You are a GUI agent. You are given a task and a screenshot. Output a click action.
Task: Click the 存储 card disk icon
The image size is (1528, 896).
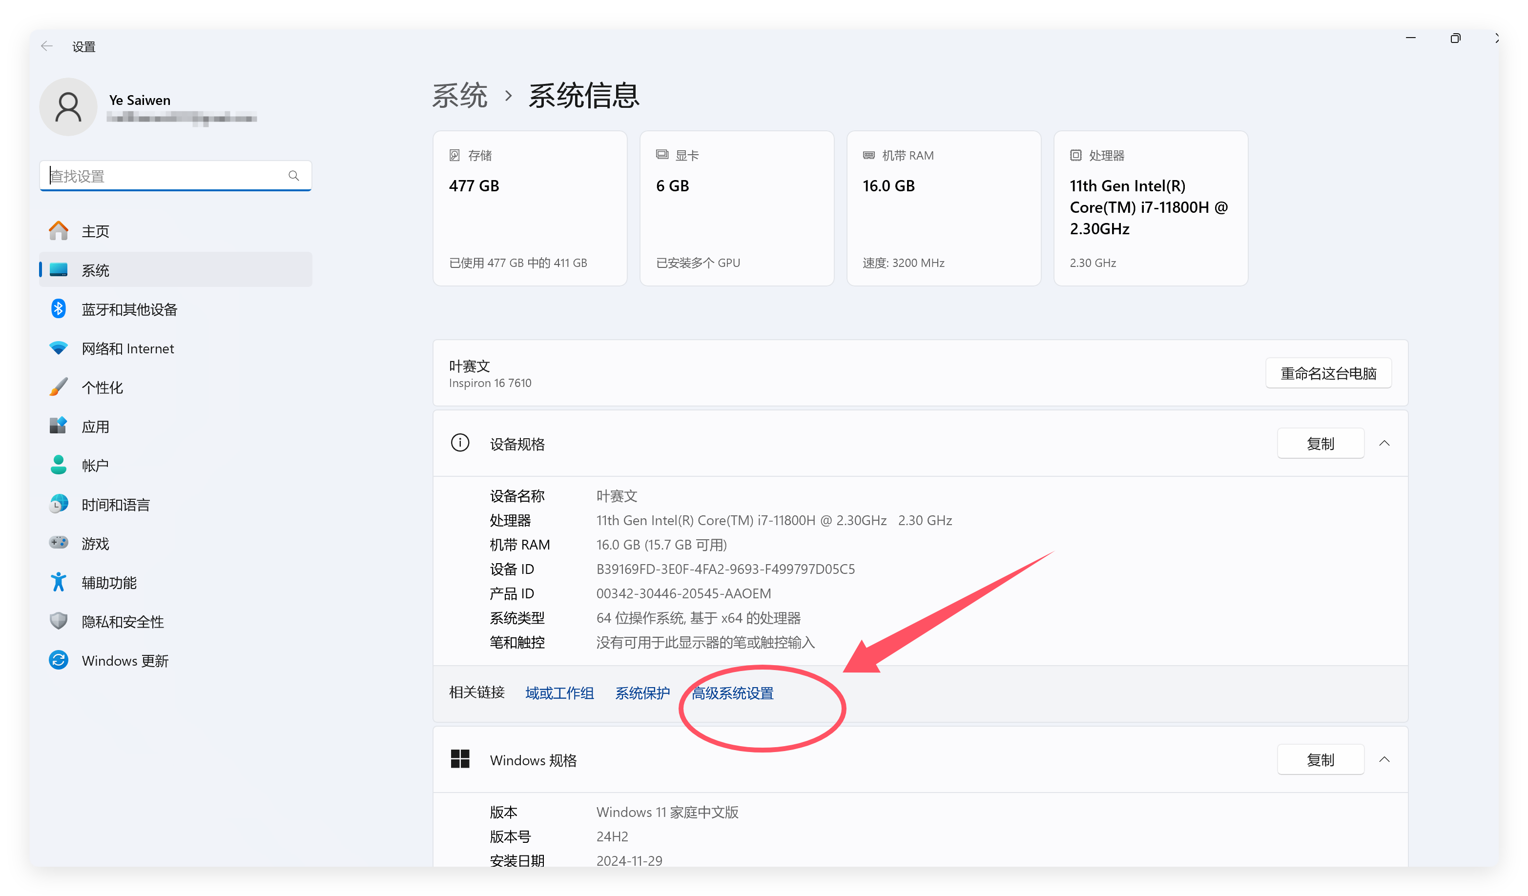(455, 155)
